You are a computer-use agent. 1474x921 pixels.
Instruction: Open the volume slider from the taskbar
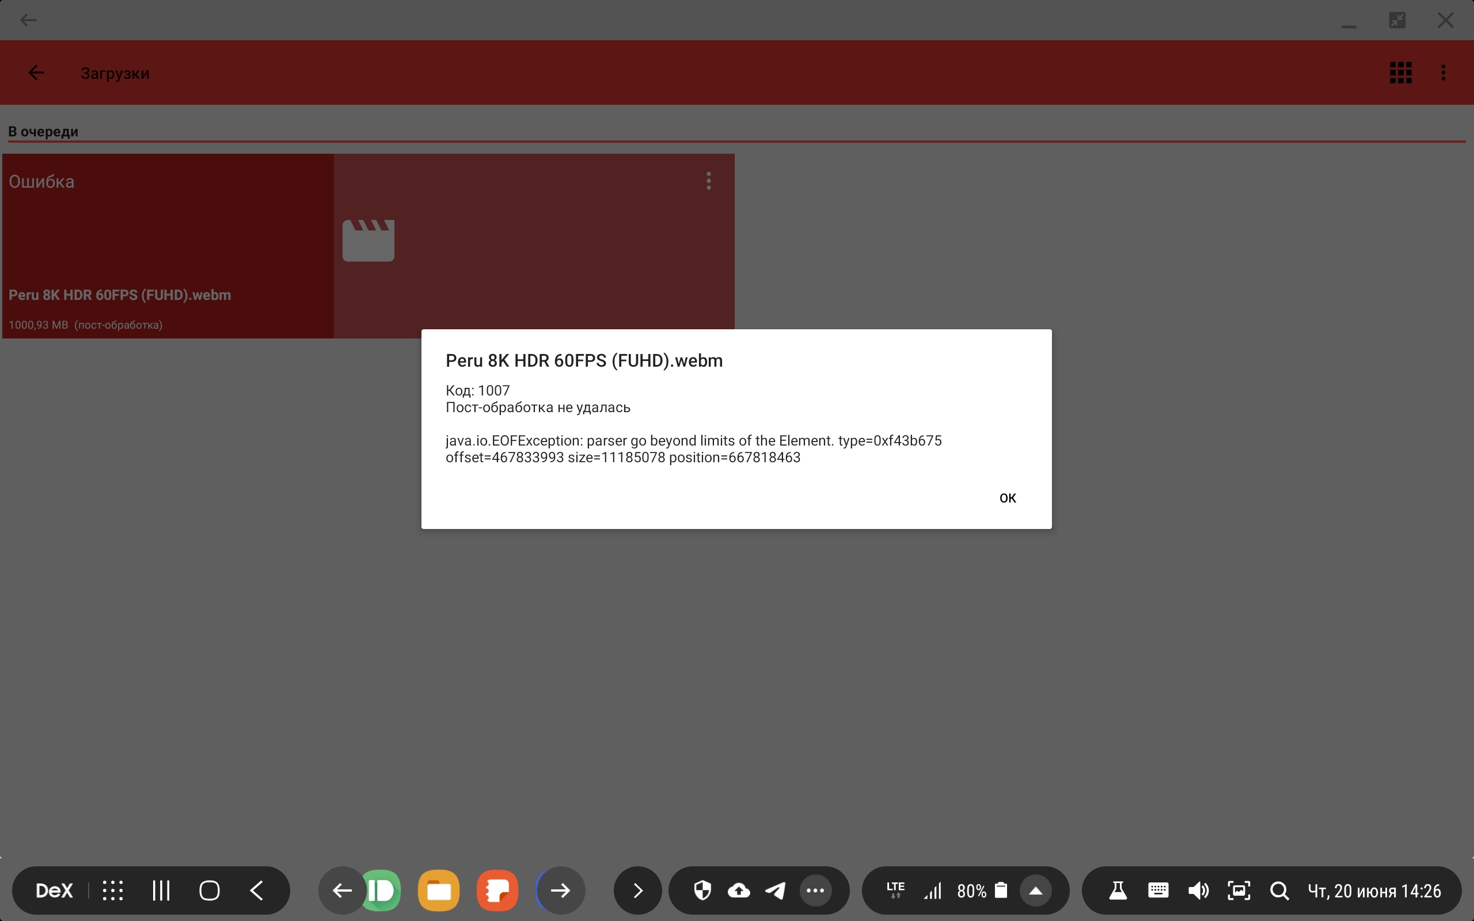pos(1198,890)
